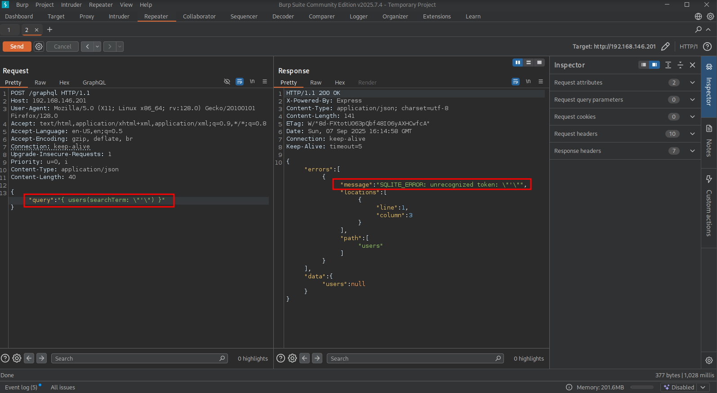Open the Request pane hamburger menu

point(265,82)
